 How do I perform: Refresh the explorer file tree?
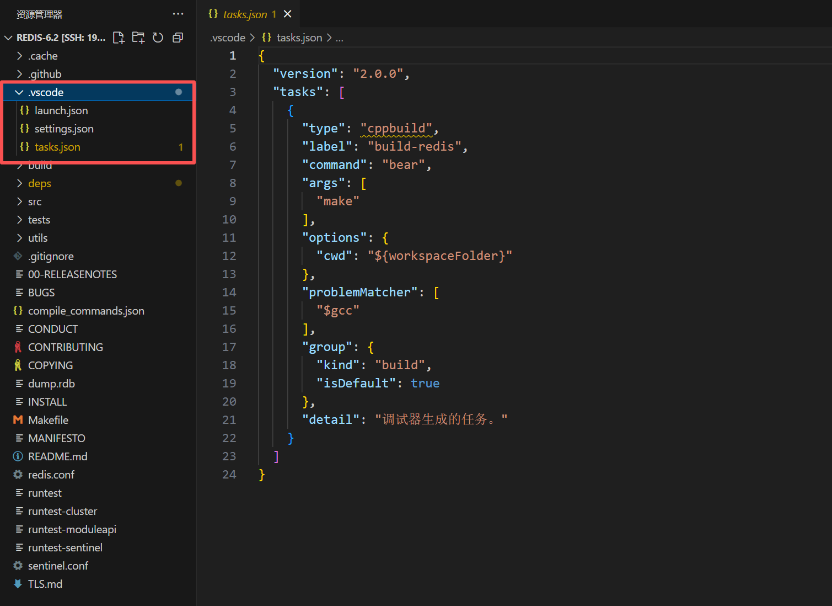(x=158, y=38)
